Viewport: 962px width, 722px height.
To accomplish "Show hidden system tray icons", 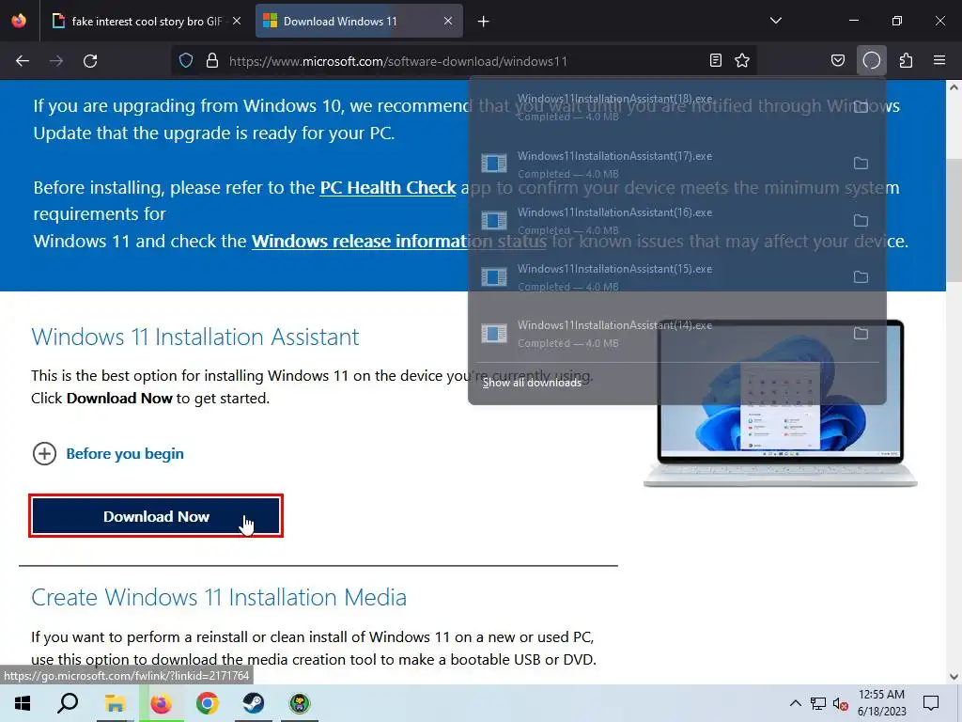I will click(x=795, y=703).
